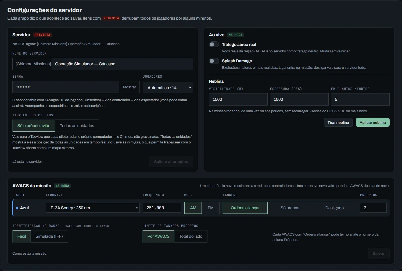Viewport: 402px width, 271px height.
Task: Open the E-3A Sentry aircraft dropdown
Action: coord(93,208)
